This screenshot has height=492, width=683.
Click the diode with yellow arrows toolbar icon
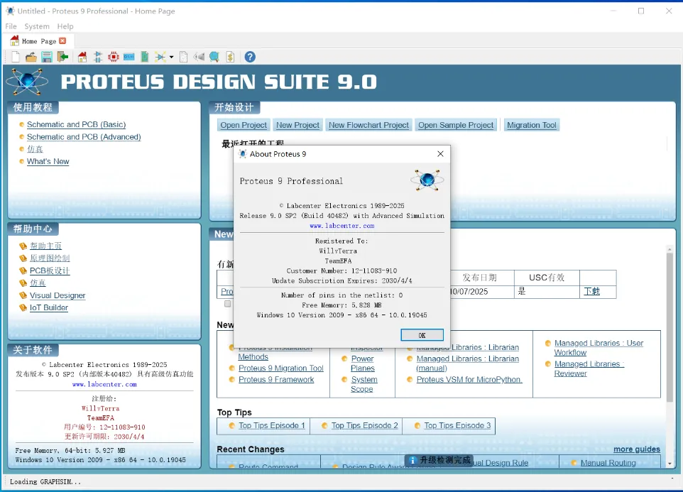160,57
